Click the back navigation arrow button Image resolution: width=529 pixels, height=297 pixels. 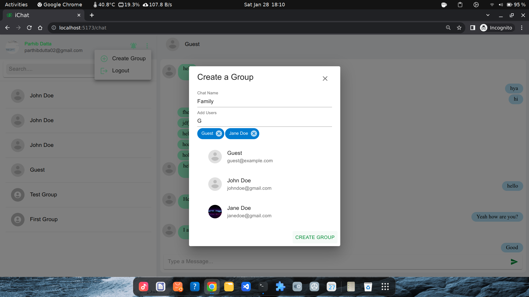pos(7,28)
